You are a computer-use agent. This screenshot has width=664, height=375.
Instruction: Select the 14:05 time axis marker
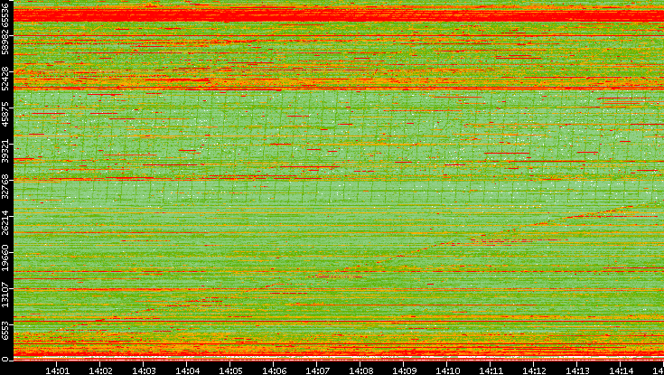(x=230, y=370)
